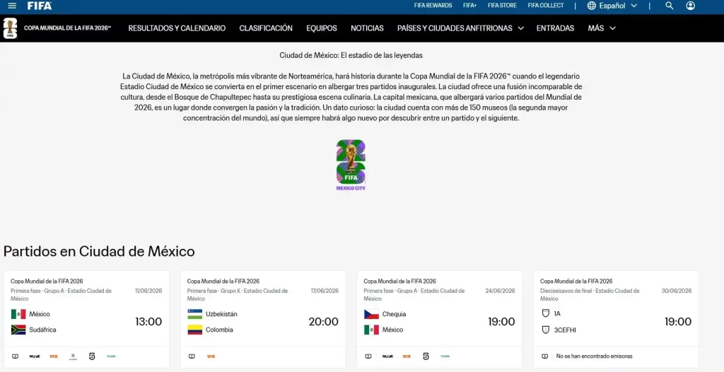The width and height of the screenshot is (724, 372).
Task: Open the Equipos menu item
Action: (x=322, y=28)
